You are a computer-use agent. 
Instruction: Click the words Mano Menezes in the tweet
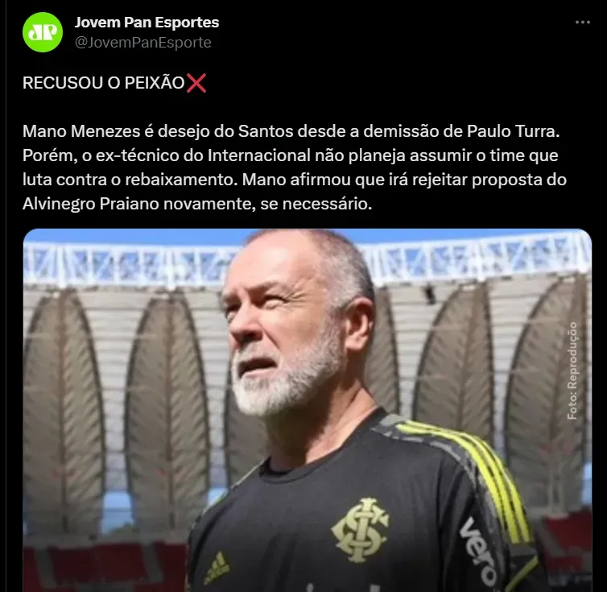[81, 131]
